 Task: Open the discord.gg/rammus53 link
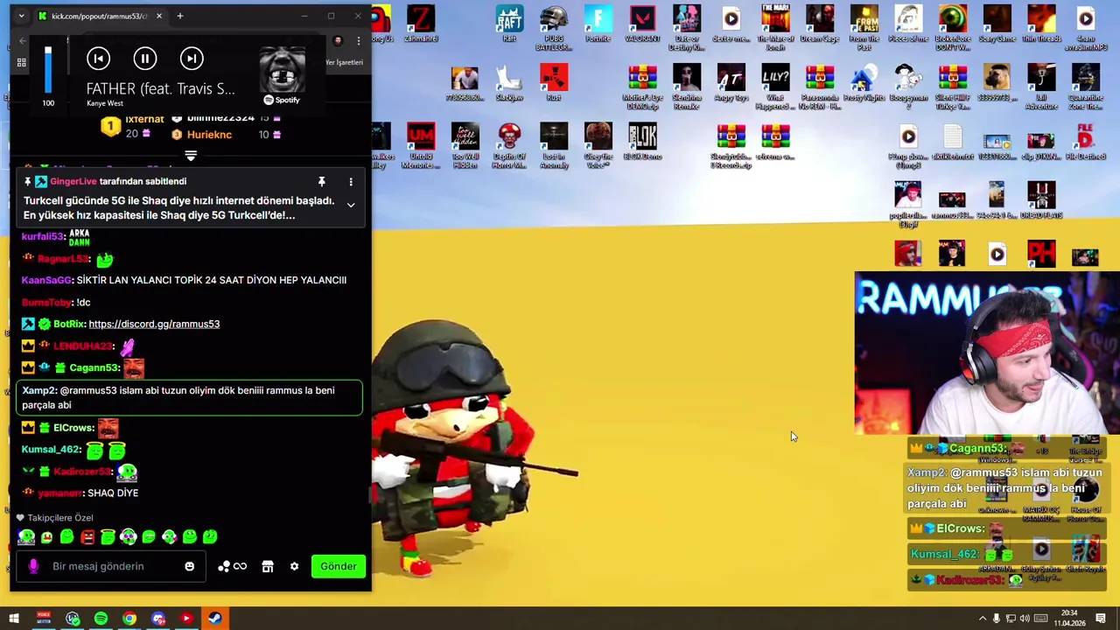click(154, 324)
